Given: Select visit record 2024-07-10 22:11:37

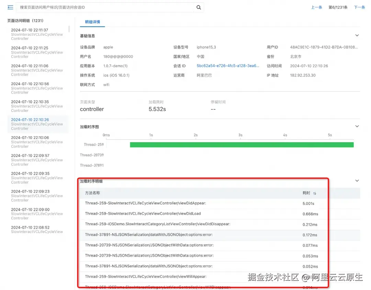Looking at the screenshot, I should 38,34.
